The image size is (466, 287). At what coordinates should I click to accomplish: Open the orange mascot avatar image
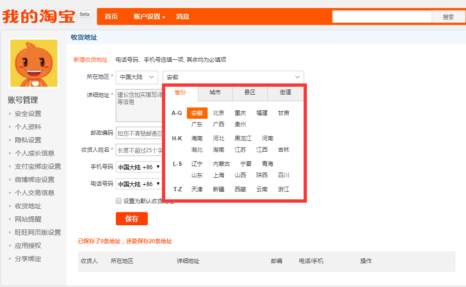(x=34, y=63)
